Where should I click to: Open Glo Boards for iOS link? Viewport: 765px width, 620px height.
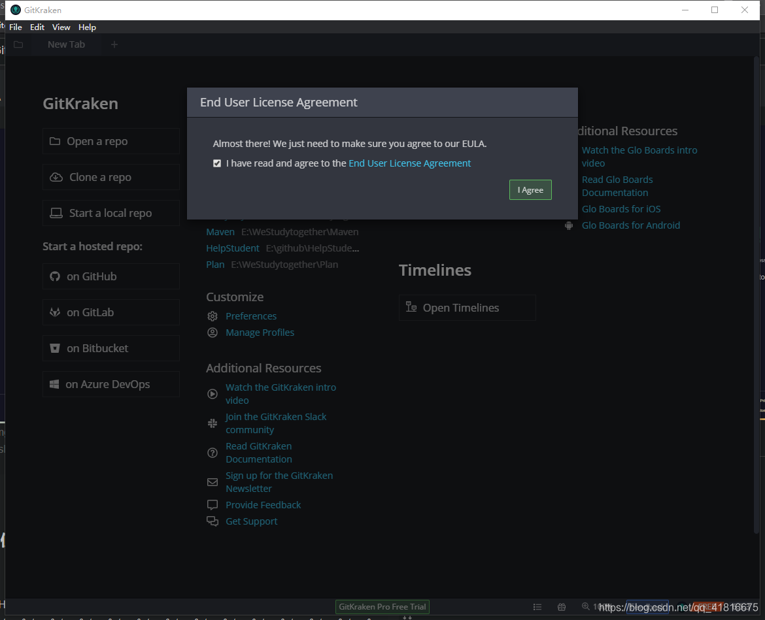click(x=621, y=209)
